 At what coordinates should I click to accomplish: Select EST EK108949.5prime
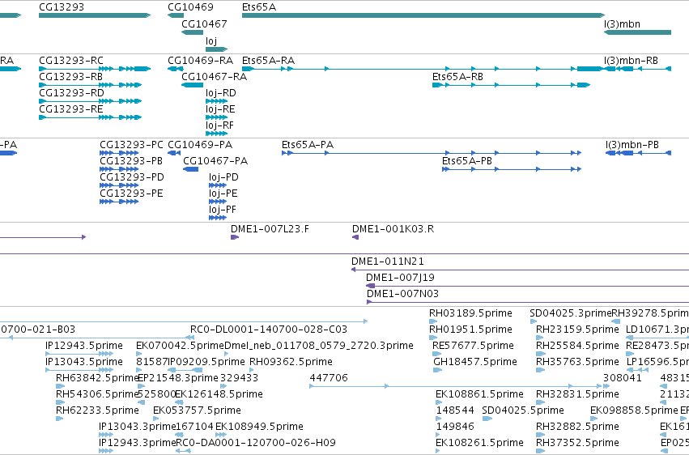point(259,427)
